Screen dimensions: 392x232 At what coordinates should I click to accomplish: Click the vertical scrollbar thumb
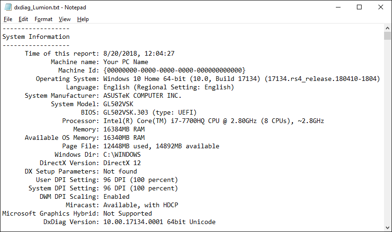coord(387,36)
